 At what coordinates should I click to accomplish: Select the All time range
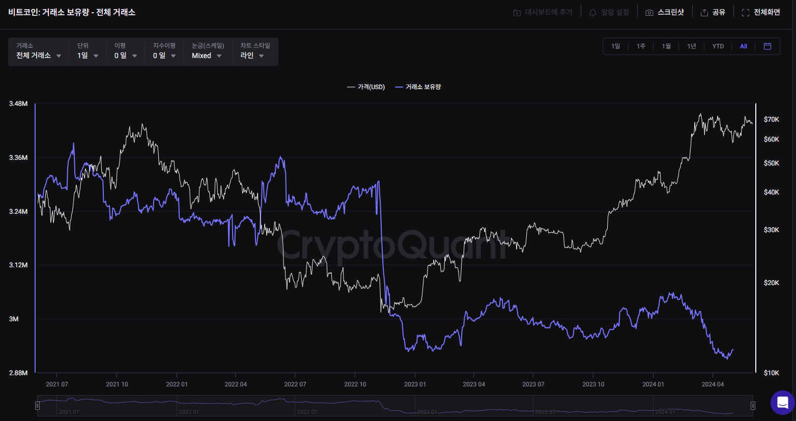[x=743, y=46]
